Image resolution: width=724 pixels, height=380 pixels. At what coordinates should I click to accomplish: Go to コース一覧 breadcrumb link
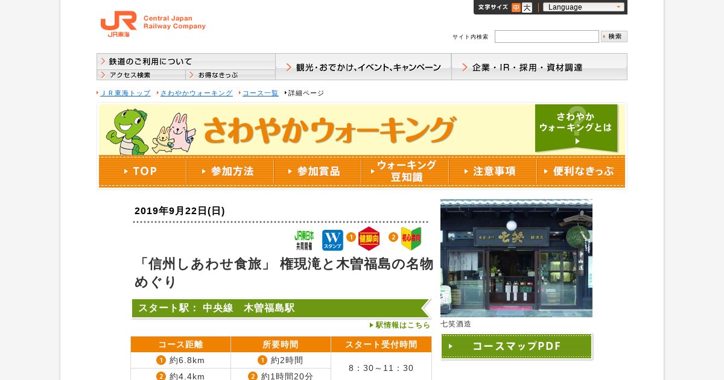(x=261, y=93)
